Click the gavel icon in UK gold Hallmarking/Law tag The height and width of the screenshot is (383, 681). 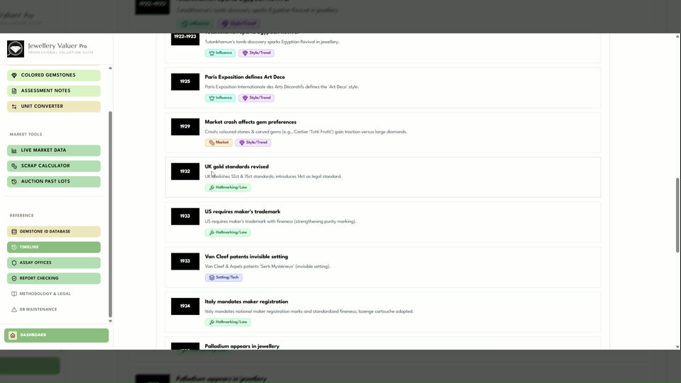click(211, 187)
